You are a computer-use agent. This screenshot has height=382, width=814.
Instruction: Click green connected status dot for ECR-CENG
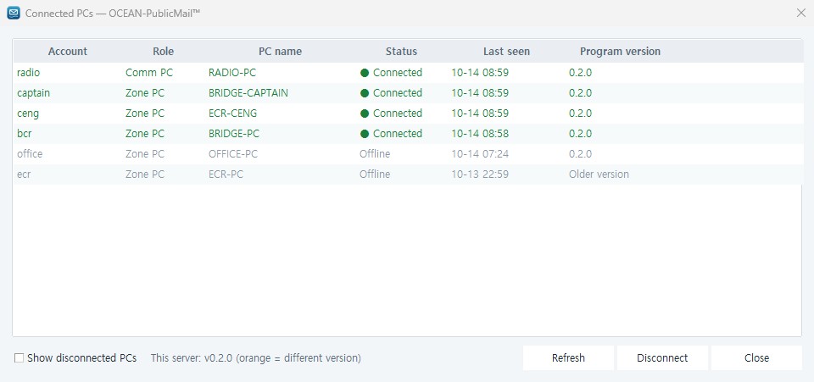[365, 113]
